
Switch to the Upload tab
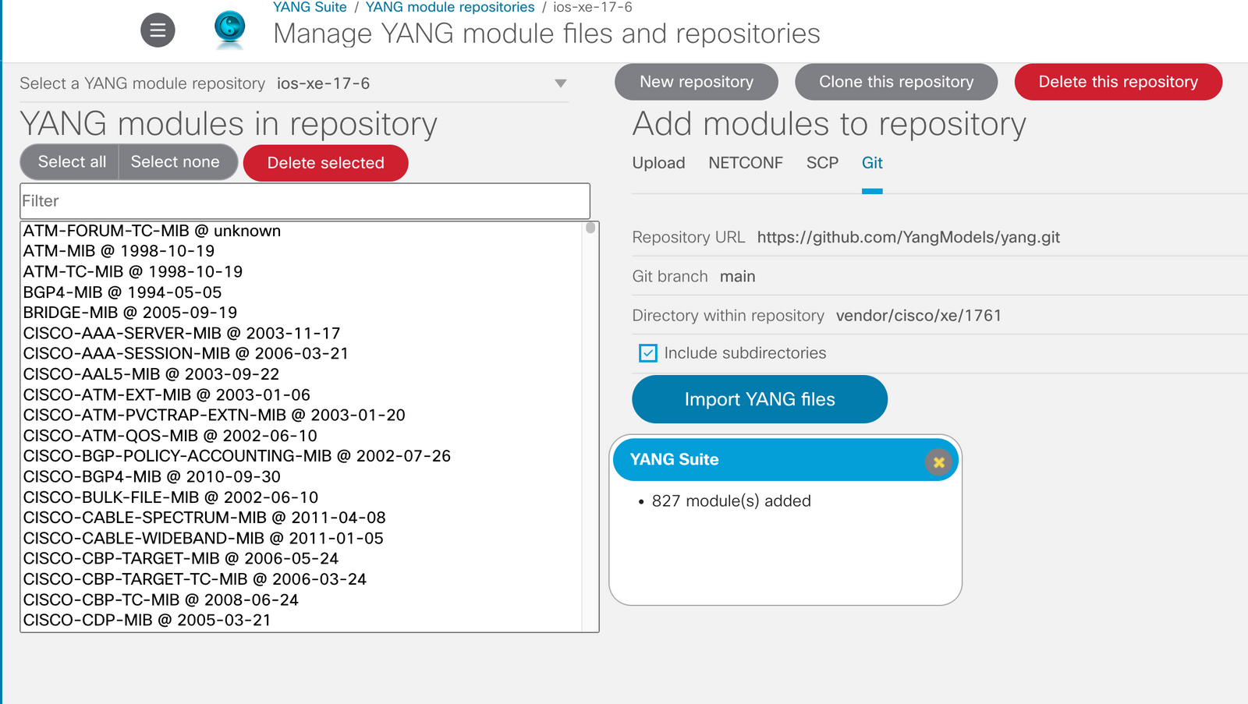[x=658, y=163]
